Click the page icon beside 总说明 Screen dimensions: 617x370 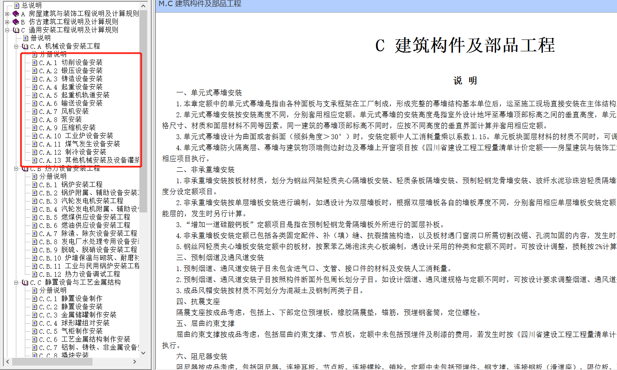click(17, 5)
